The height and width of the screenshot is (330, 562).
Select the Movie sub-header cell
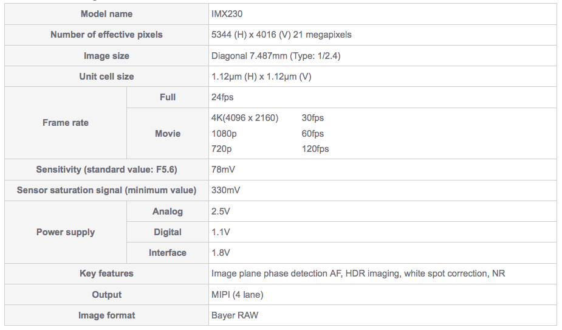click(168, 134)
